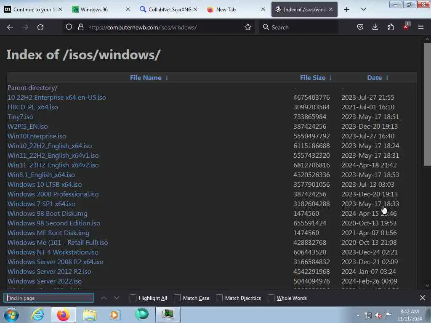Click the browser Search box
This screenshot has width=431, height=323.
[x=298, y=27]
